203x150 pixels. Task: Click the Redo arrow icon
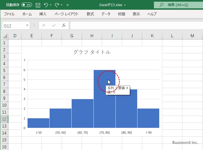click(x=57, y=5)
